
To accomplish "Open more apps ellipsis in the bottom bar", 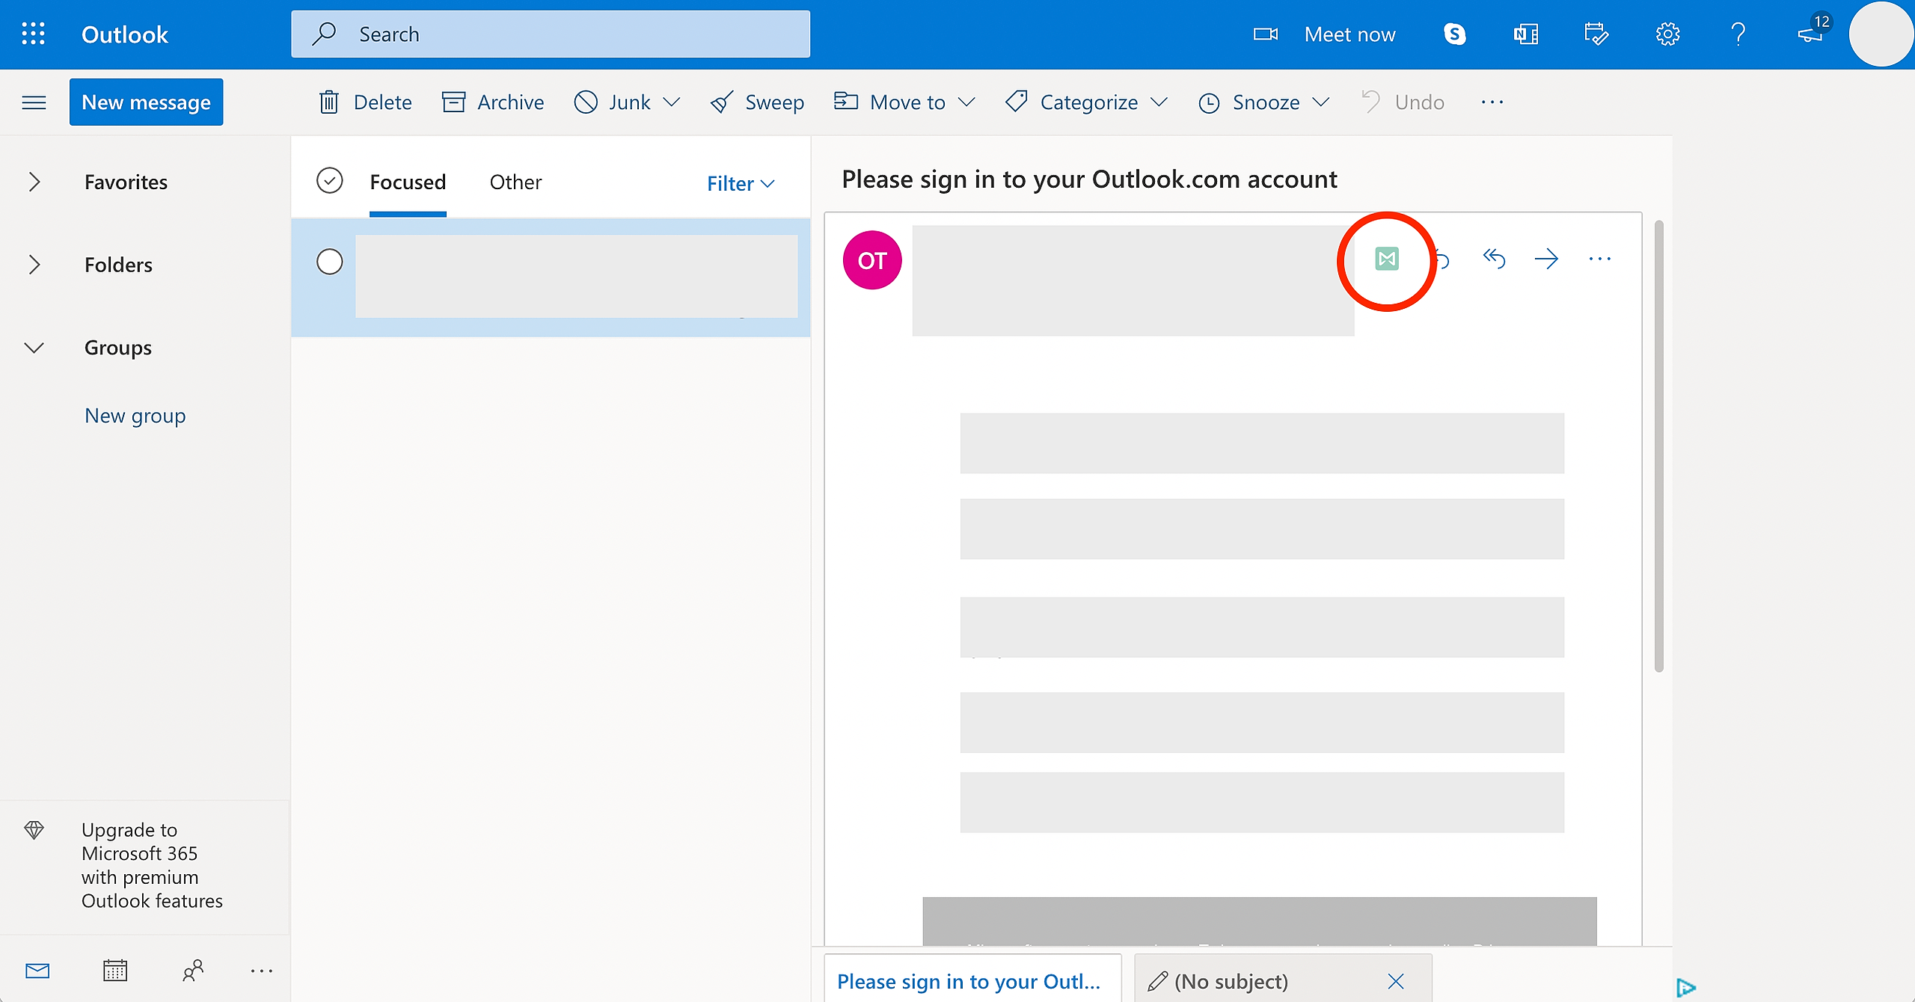I will point(262,971).
